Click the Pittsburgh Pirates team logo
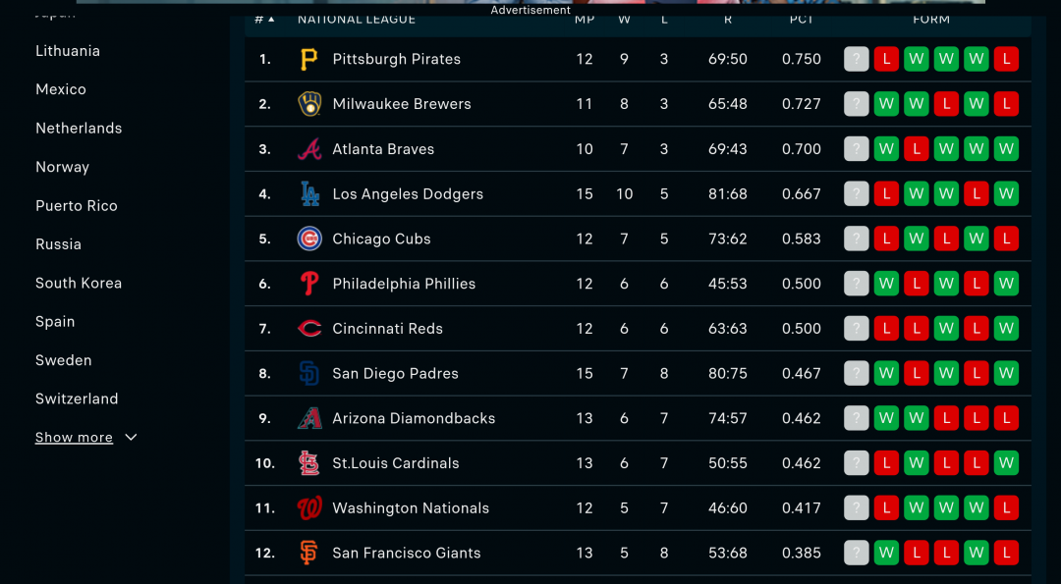Screen dimensions: 1061x584 309,60
